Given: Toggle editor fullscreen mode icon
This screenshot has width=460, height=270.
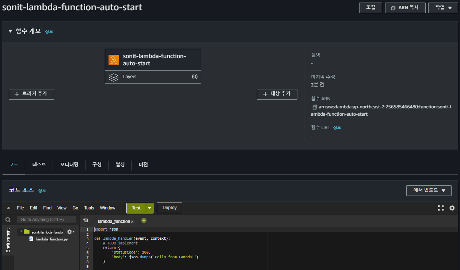Looking at the screenshot, I should point(441,208).
